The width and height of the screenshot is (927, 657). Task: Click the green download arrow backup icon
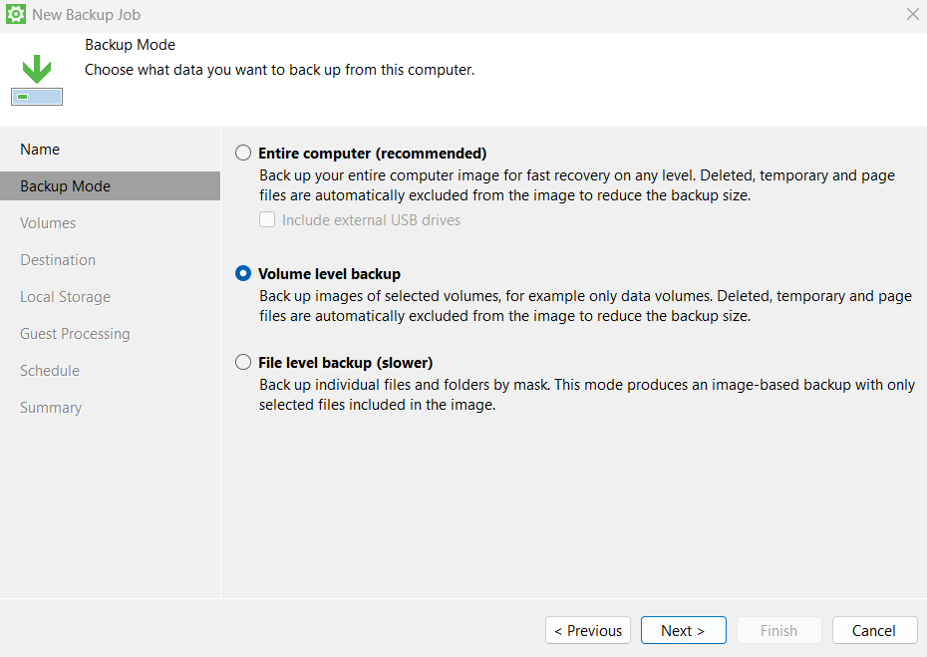[x=38, y=80]
